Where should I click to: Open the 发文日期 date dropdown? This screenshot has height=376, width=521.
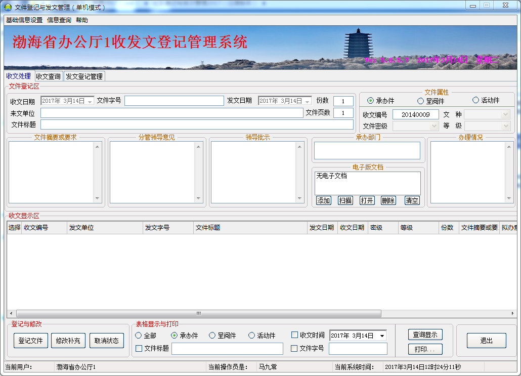tap(308, 101)
